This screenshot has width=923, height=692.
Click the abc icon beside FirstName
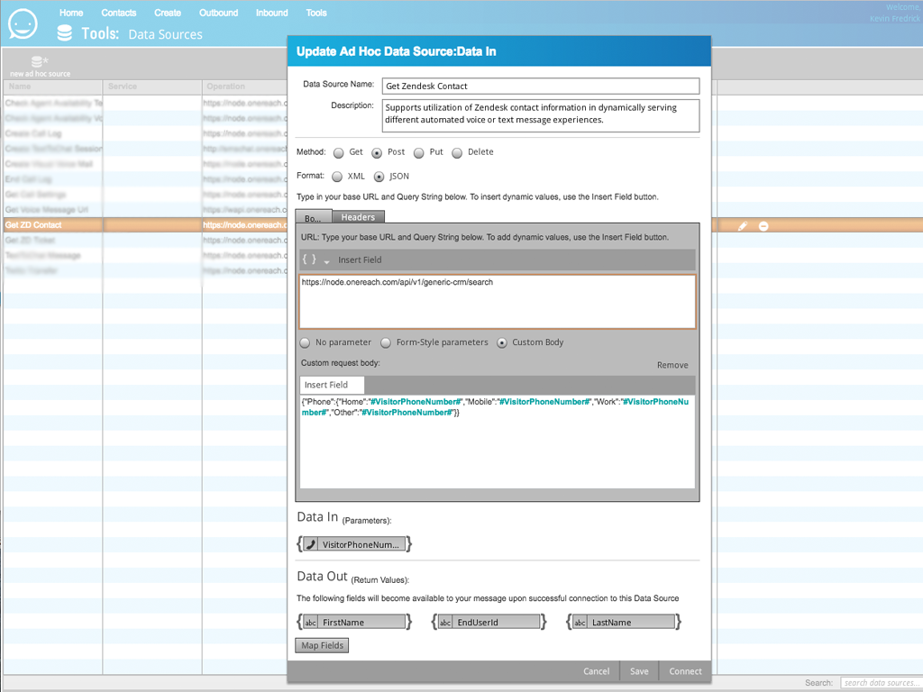[x=311, y=622]
